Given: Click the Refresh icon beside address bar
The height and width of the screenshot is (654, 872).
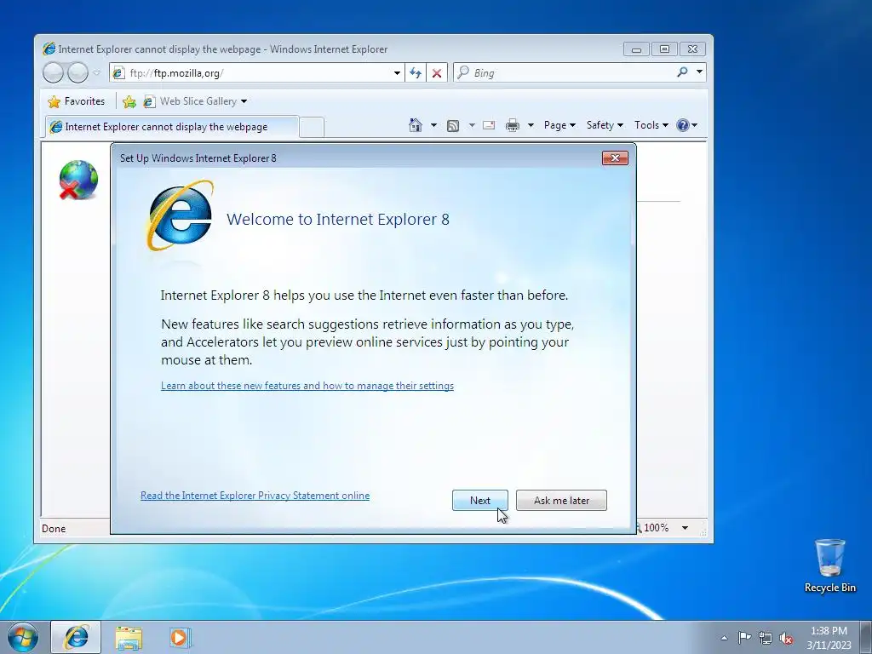Looking at the screenshot, I should click(416, 73).
